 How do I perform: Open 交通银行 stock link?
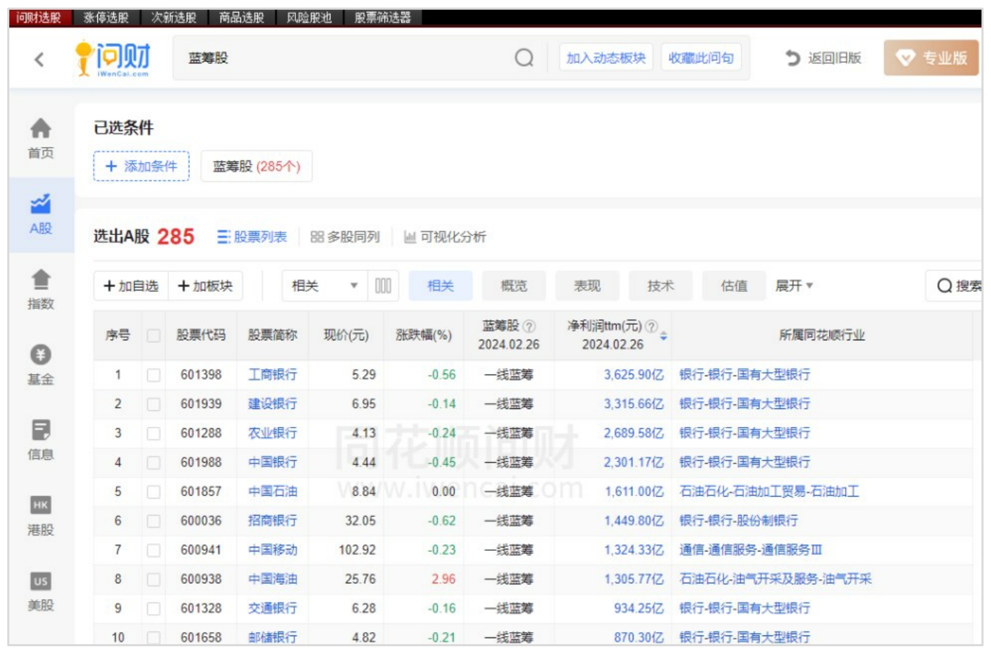272,608
